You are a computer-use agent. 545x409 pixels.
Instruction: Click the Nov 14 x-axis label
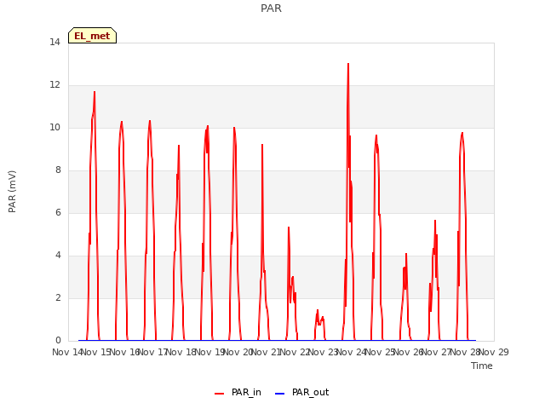coord(67,352)
